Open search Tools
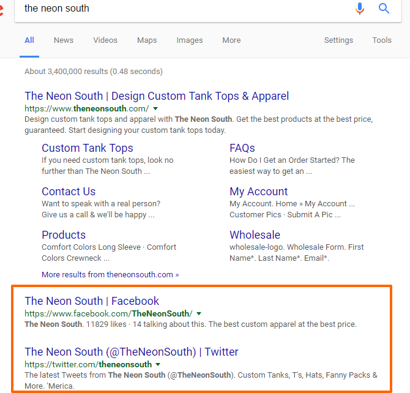Image resolution: width=410 pixels, height=393 pixels. [382, 40]
